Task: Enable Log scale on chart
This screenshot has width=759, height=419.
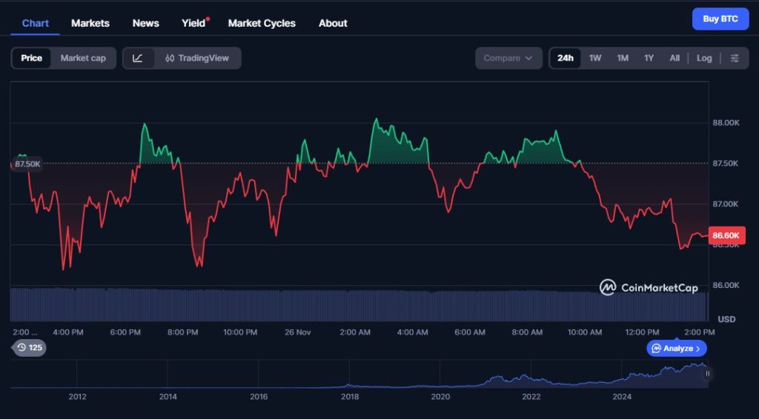Action: click(x=704, y=58)
